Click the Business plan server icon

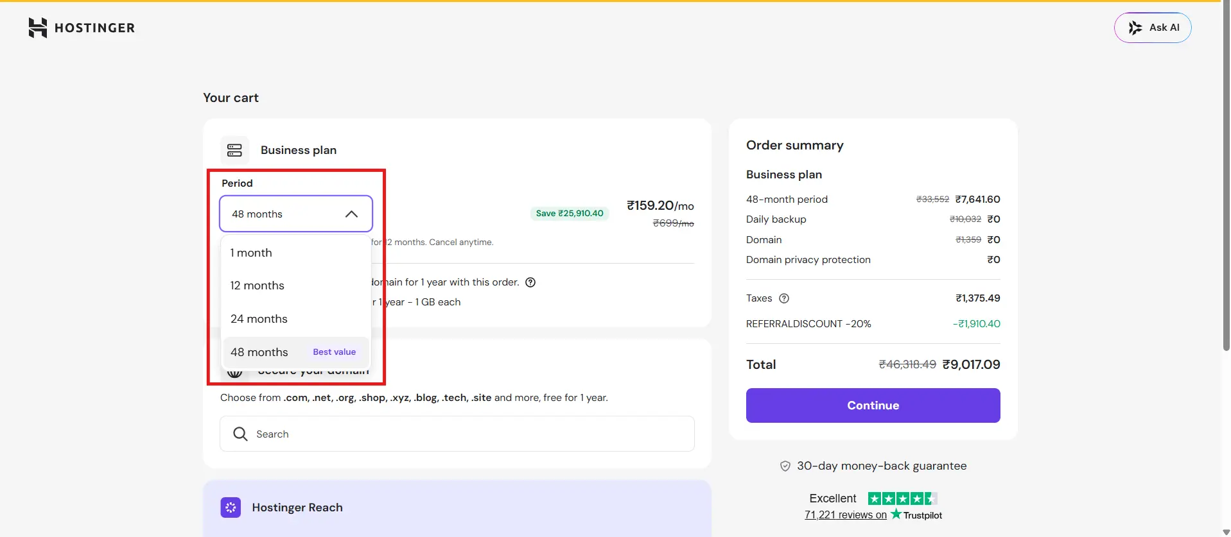click(234, 150)
